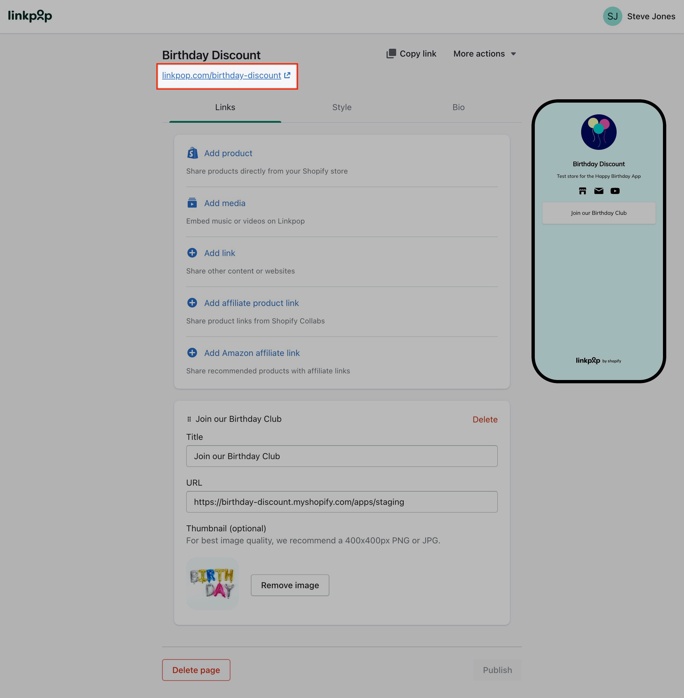The width and height of the screenshot is (684, 698).
Task: Click the copy link icon
Action: pyautogui.click(x=391, y=54)
